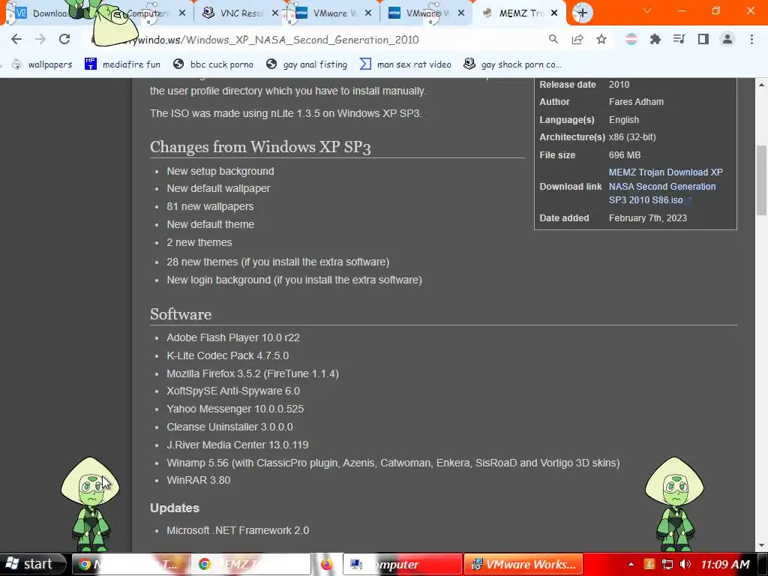Click the 696 MB file size value
Screen dimensions: 768x576
tap(625, 154)
